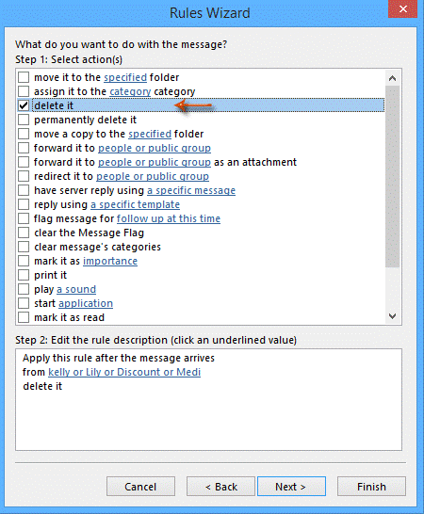Check the 'forward it as an attachment' checkbox
424x514 pixels.
[24, 162]
